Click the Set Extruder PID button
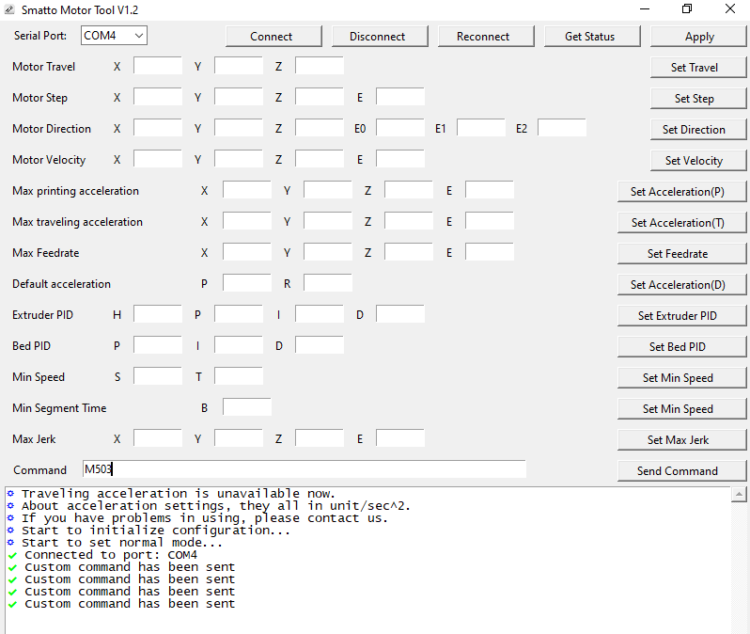Viewport: 750px width, 634px height. point(682,316)
